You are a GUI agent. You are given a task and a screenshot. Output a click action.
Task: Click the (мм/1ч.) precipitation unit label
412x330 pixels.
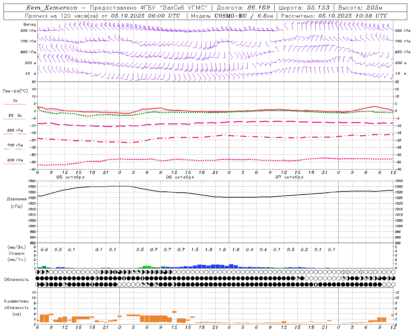(x=16, y=259)
